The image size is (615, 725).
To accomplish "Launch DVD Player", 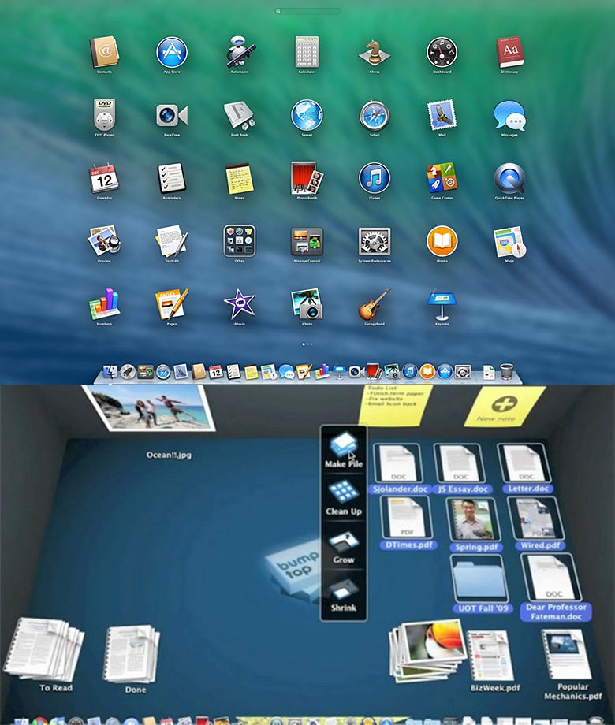I will coord(105,115).
